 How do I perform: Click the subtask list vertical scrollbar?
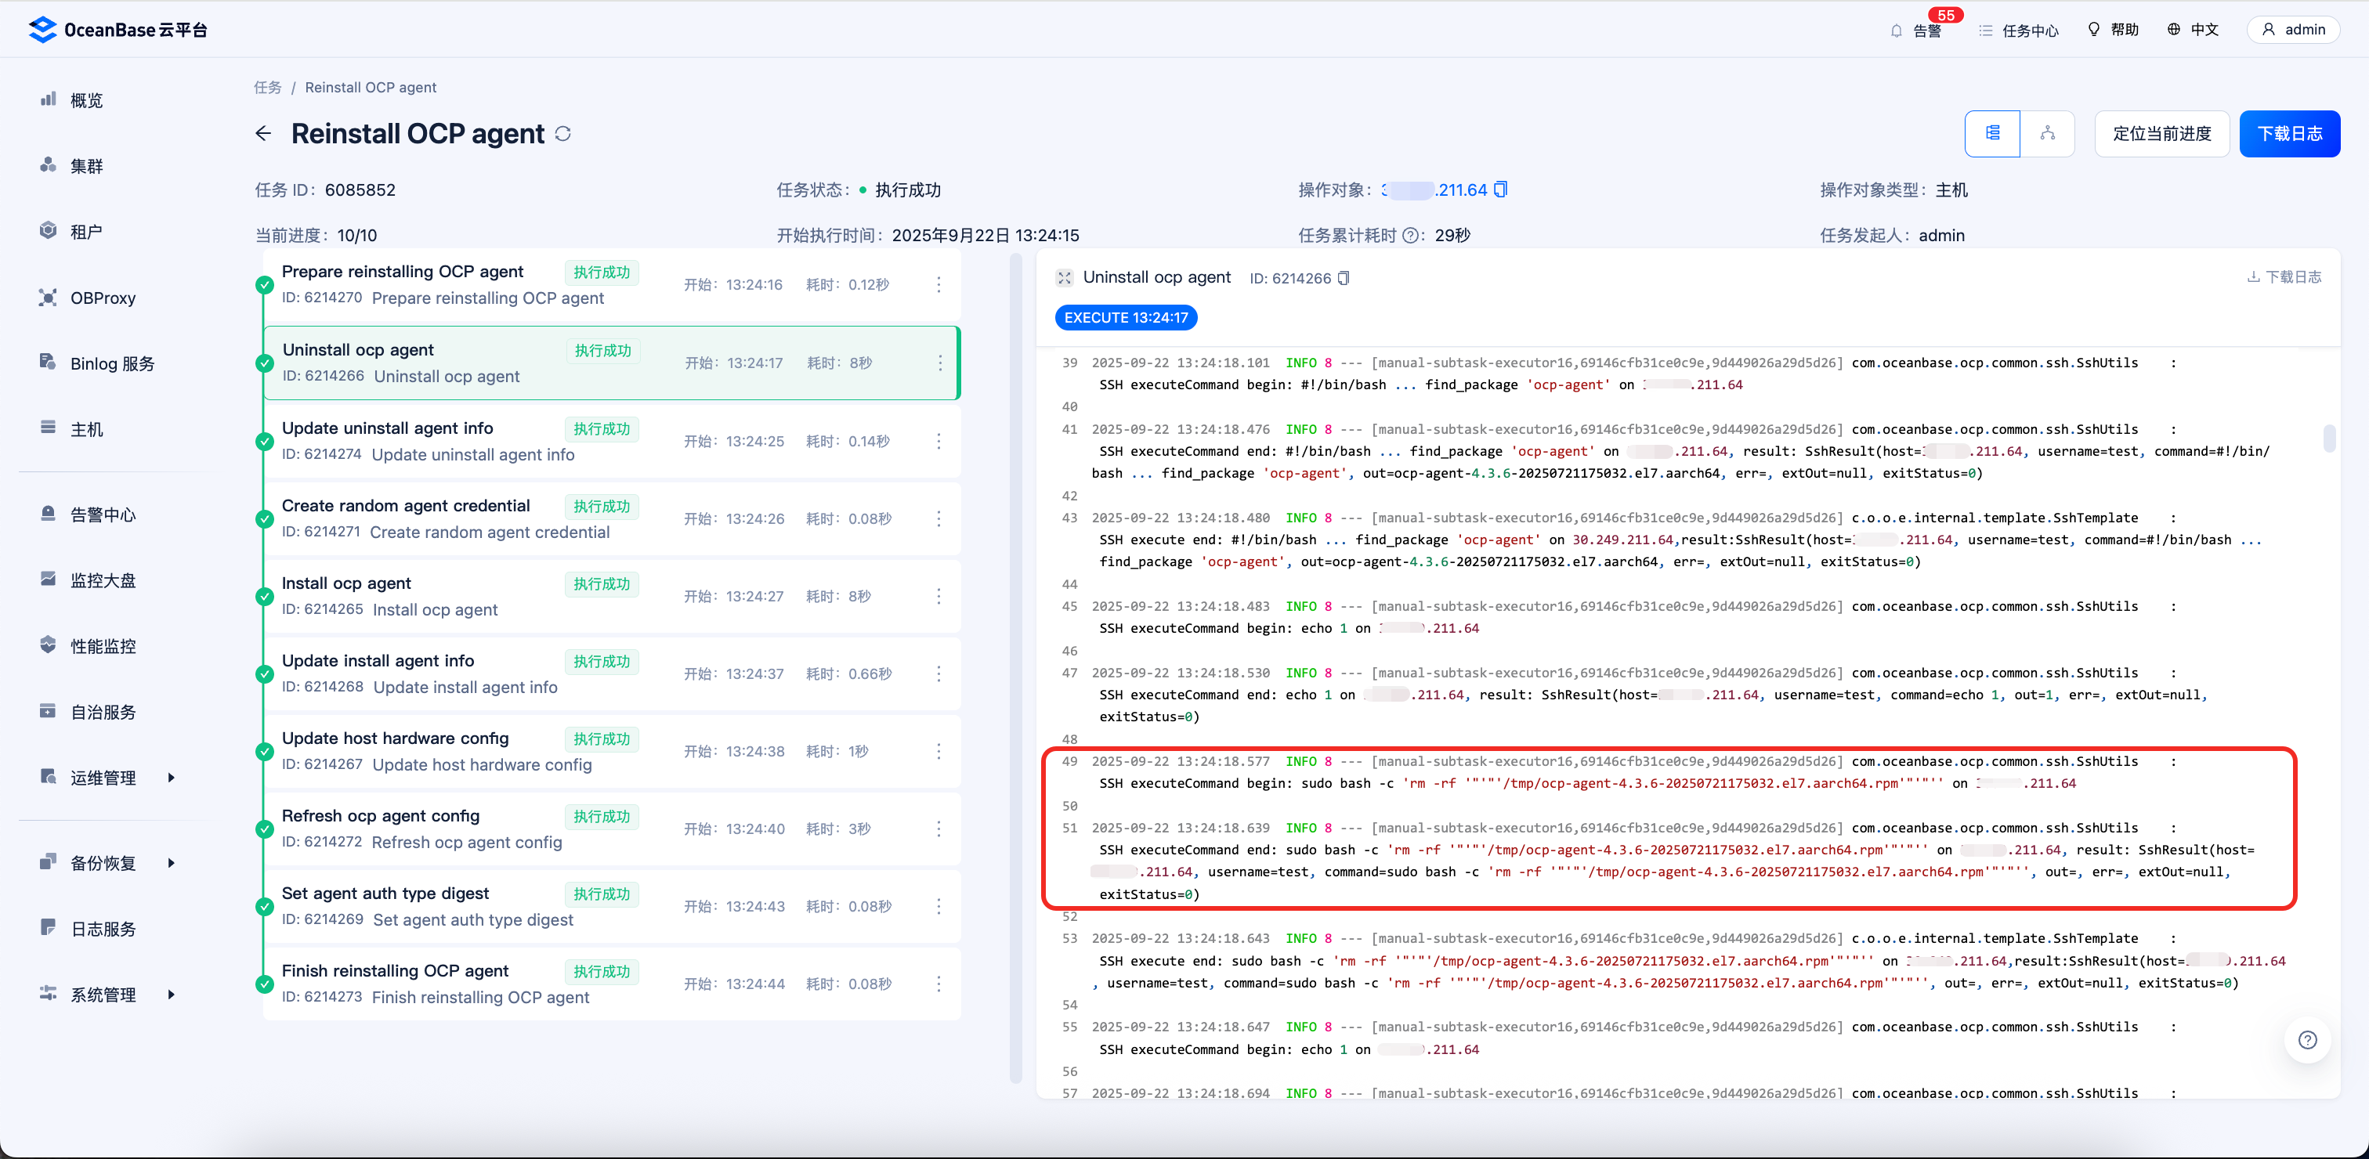click(x=1015, y=668)
